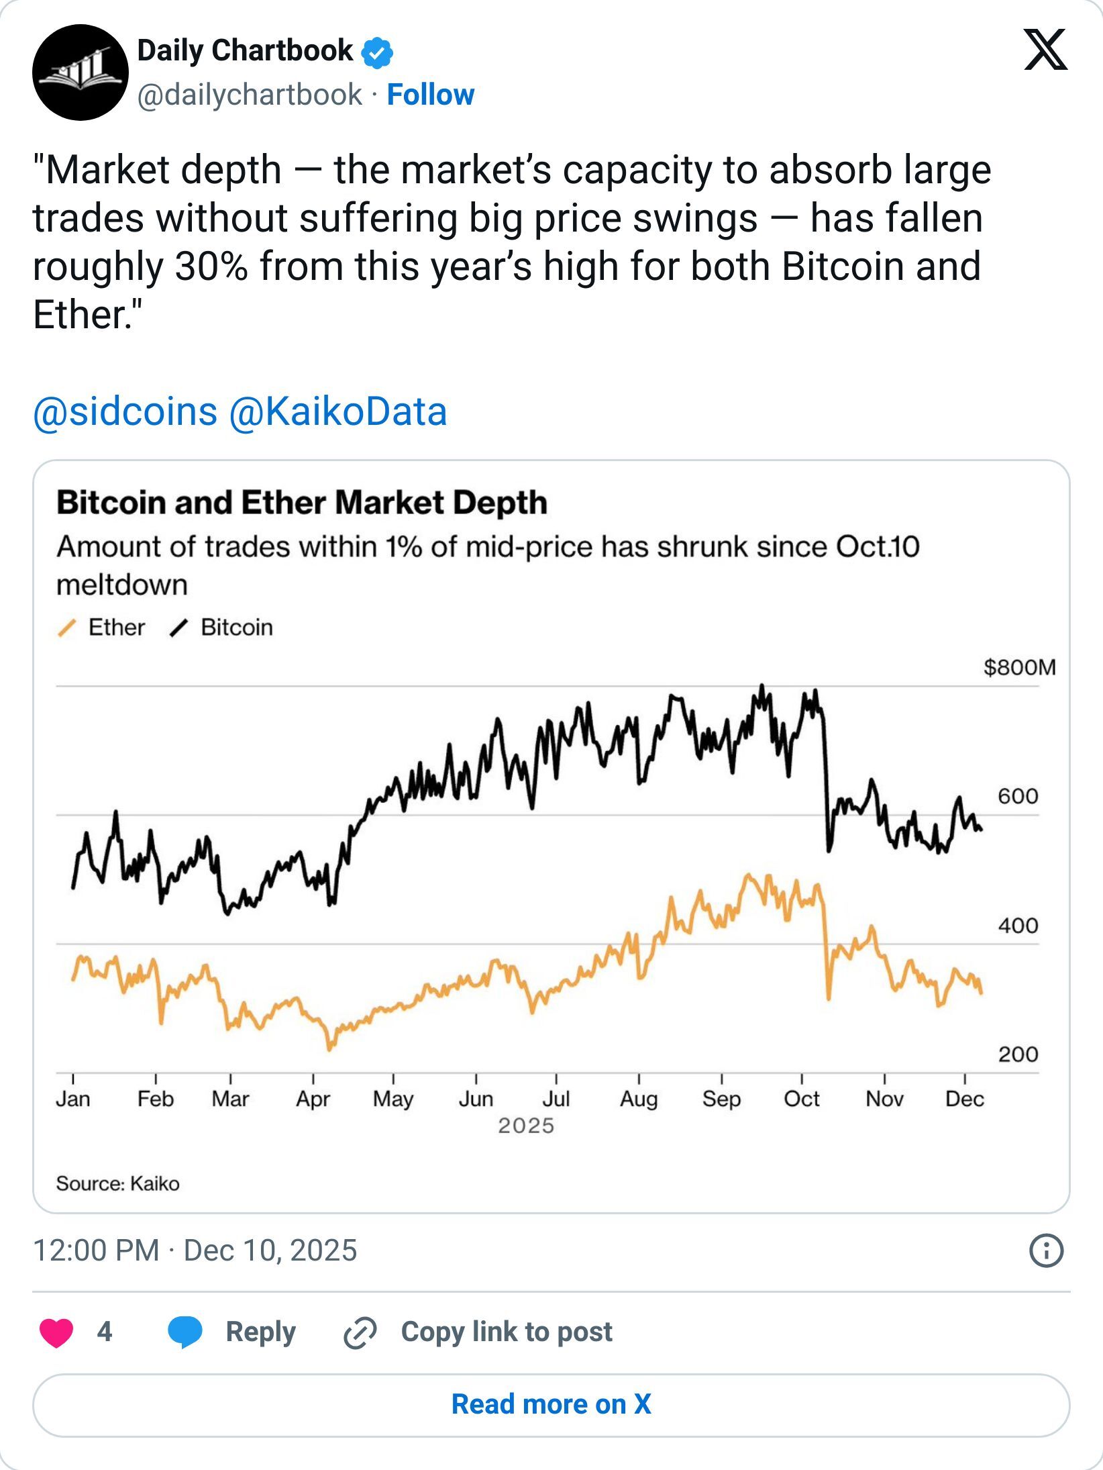Image resolution: width=1103 pixels, height=1470 pixels.
Task: Click the like count number 4
Action: pos(104,1332)
